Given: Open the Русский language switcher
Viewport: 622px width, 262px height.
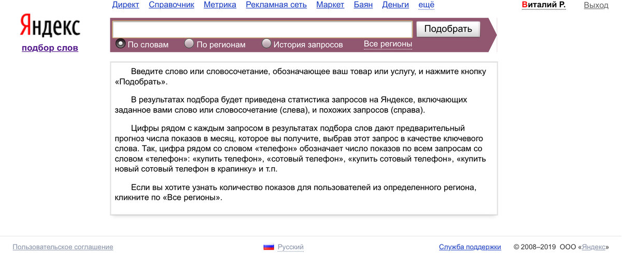Looking at the screenshot, I should click(x=290, y=247).
